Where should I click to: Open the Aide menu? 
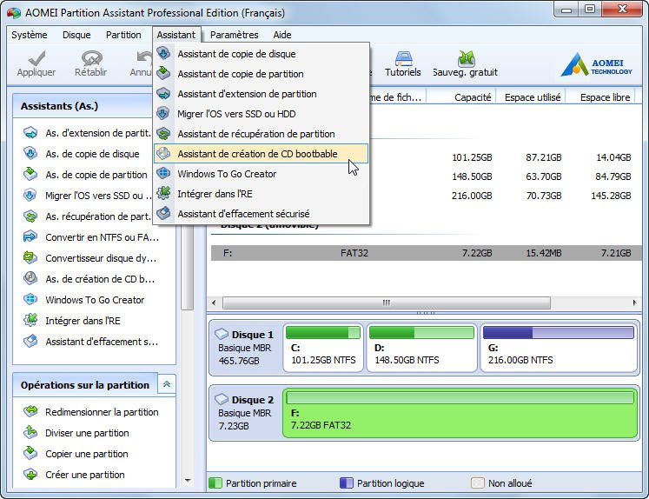tap(282, 35)
